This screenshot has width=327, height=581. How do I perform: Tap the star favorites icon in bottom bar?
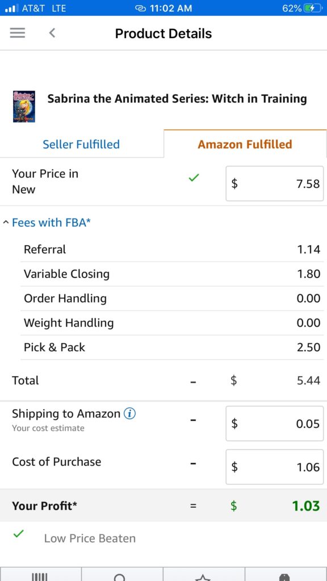[x=204, y=576]
